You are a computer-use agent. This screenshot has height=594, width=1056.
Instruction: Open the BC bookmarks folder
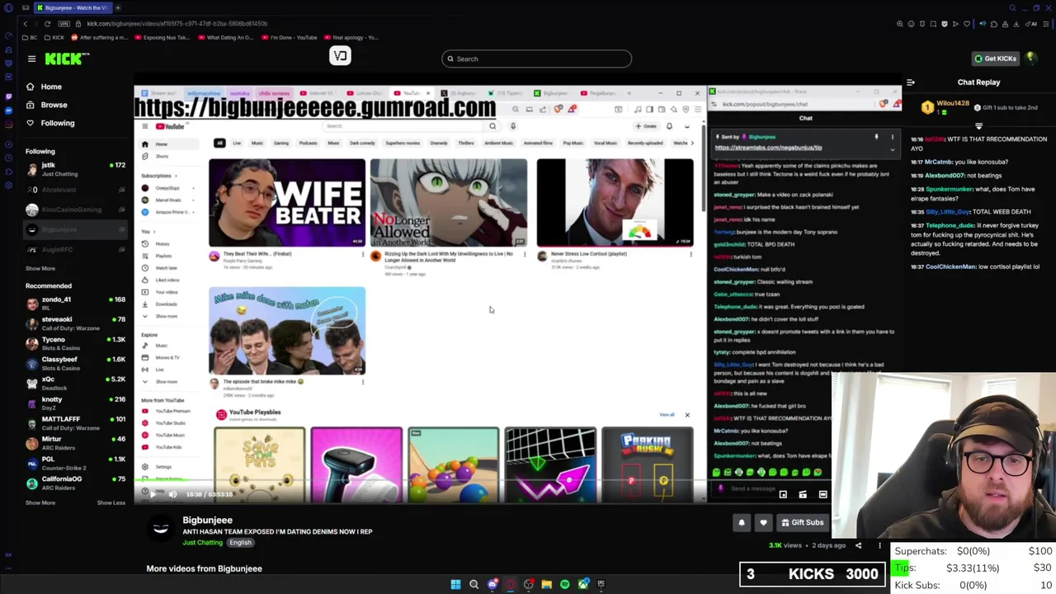(x=31, y=37)
